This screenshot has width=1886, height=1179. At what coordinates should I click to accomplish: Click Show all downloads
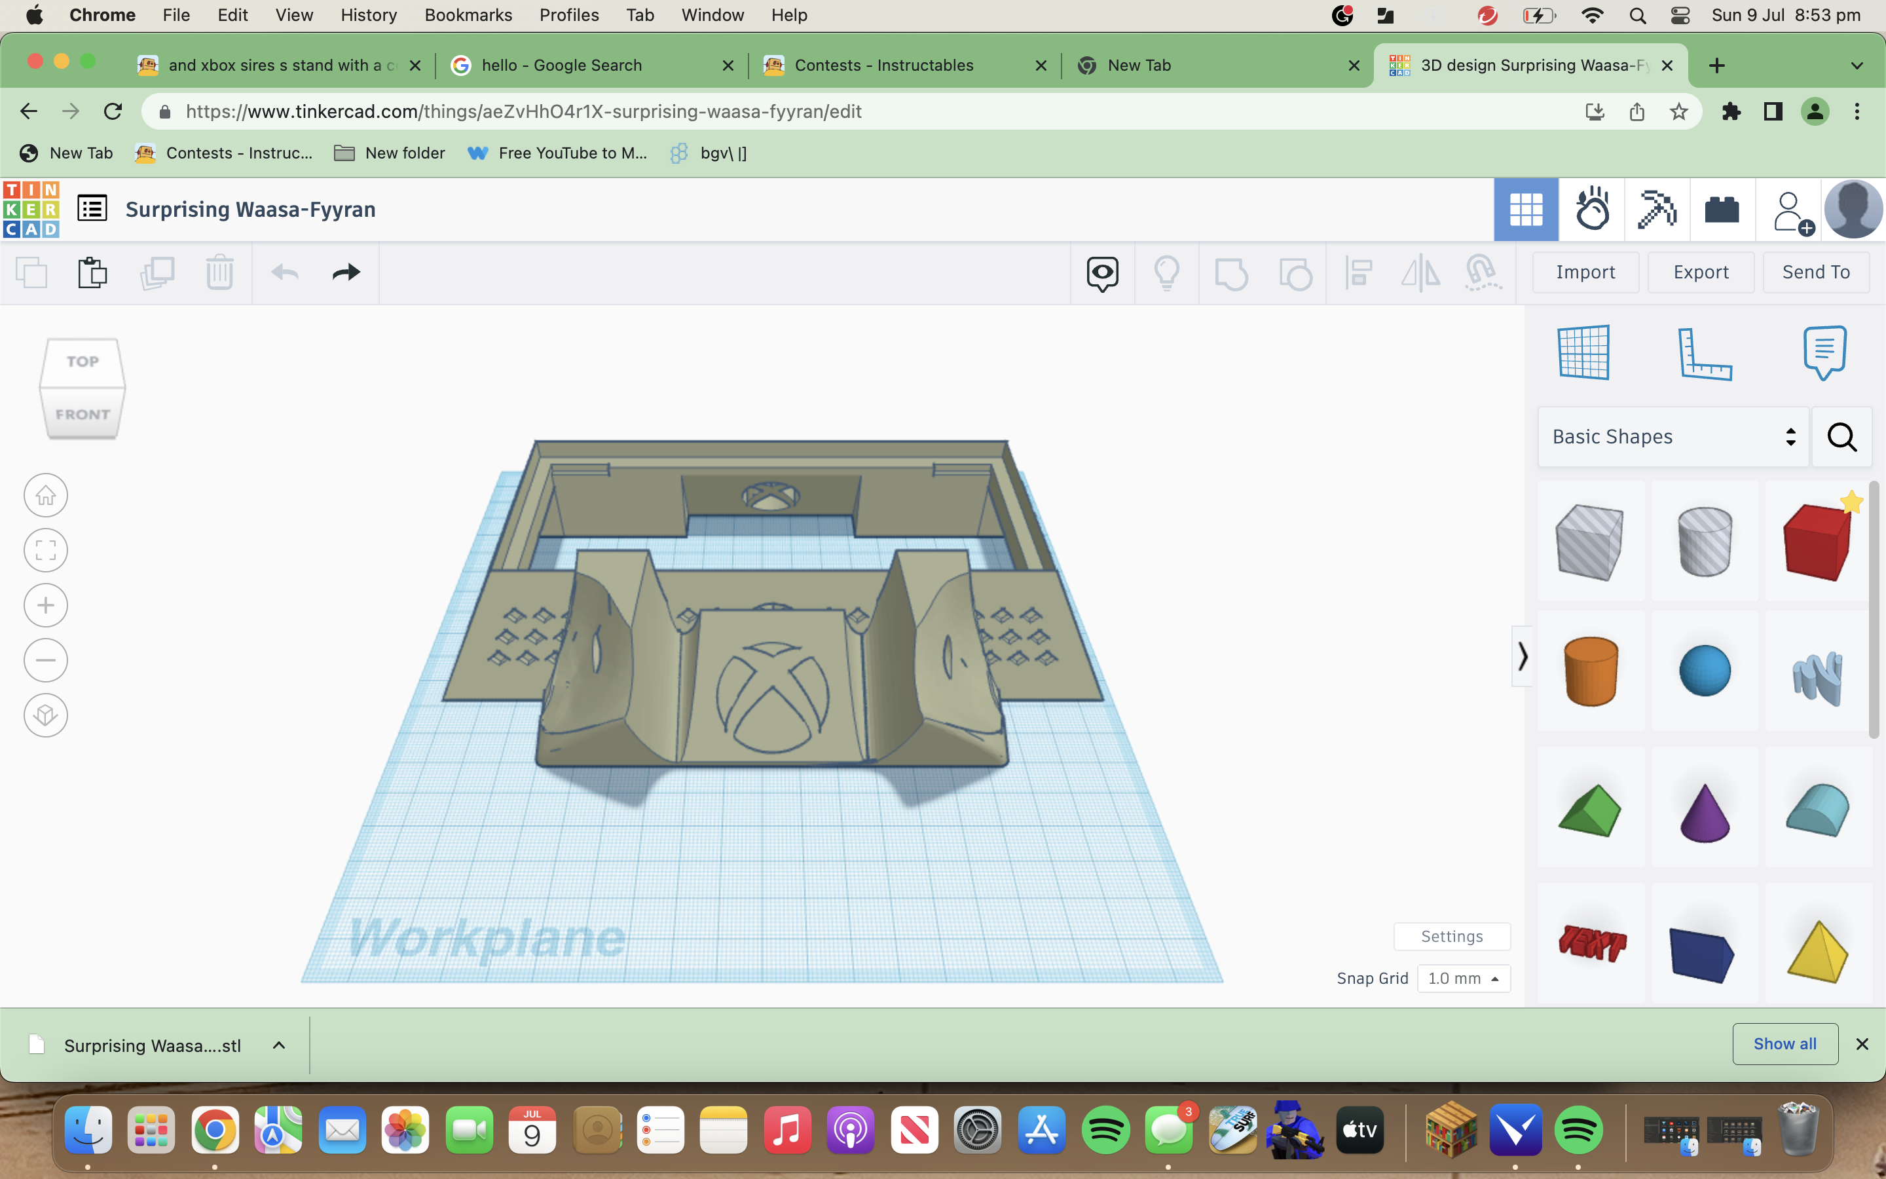click(x=1784, y=1043)
